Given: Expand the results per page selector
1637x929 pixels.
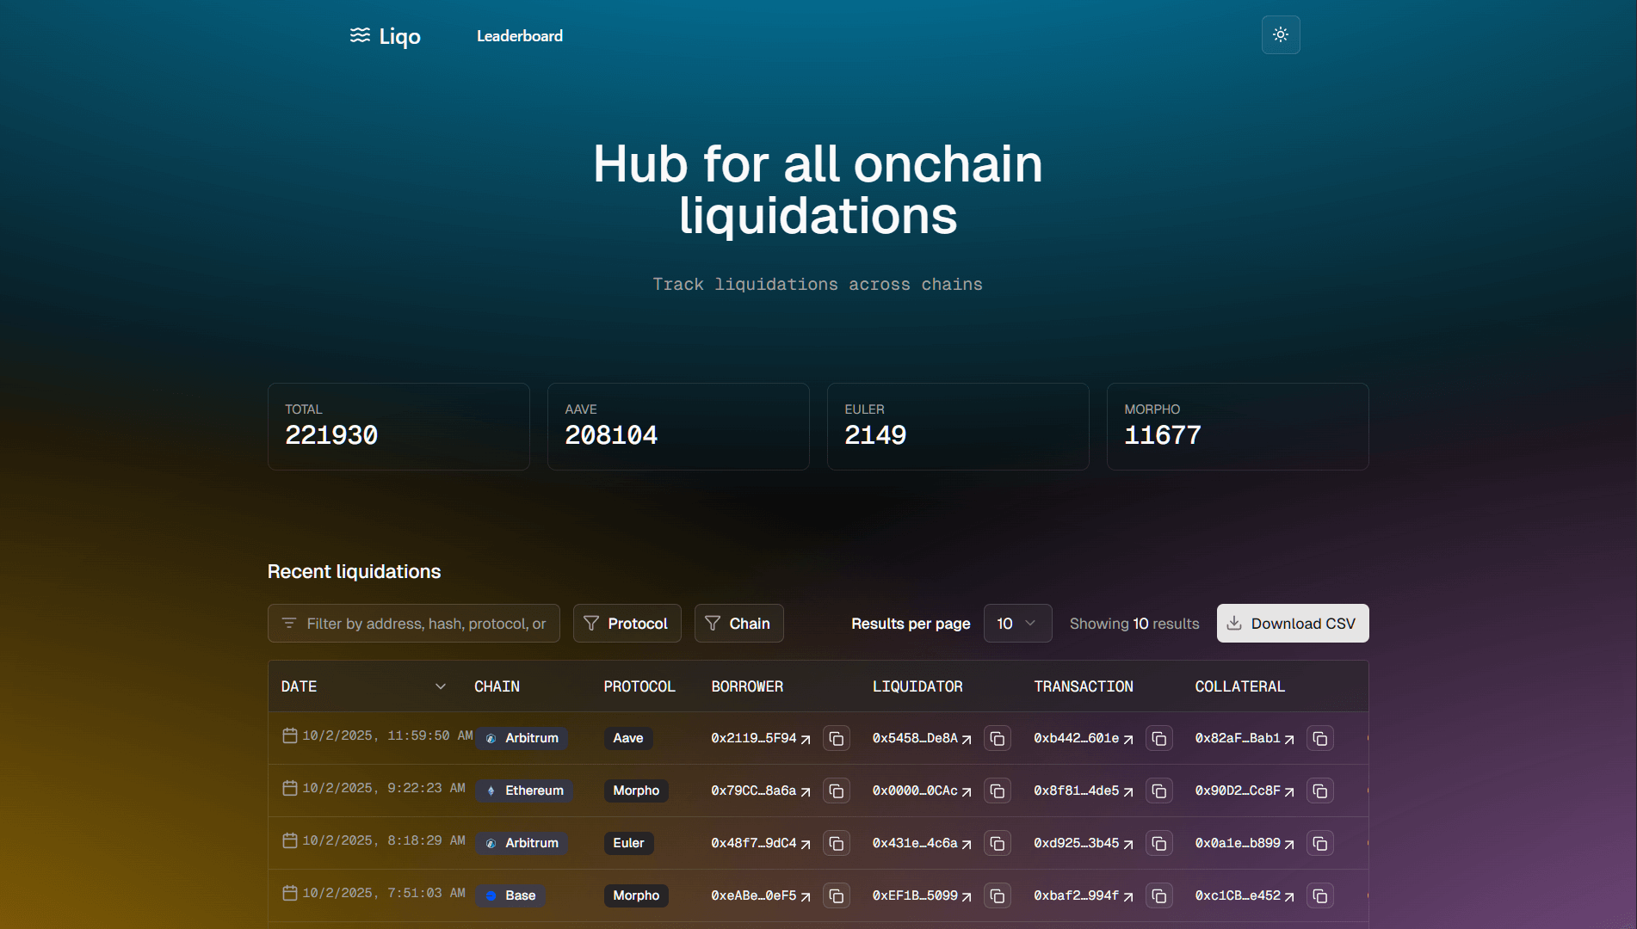Looking at the screenshot, I should [1016, 624].
